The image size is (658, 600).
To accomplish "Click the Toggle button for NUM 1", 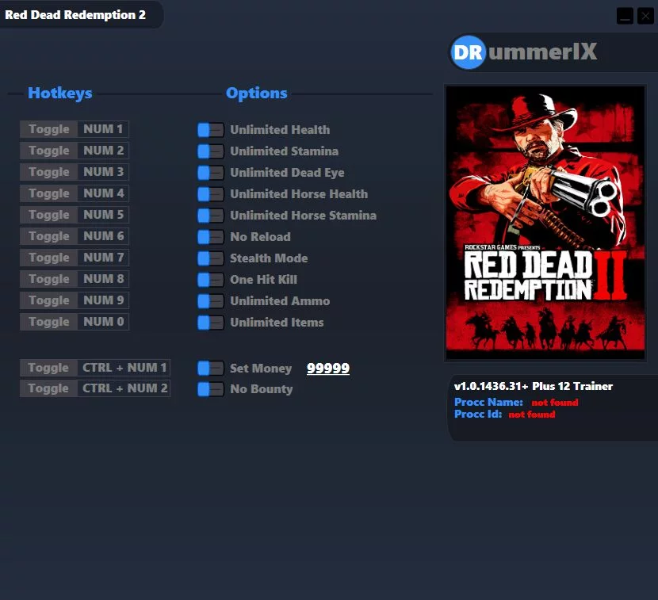I will 48,129.
